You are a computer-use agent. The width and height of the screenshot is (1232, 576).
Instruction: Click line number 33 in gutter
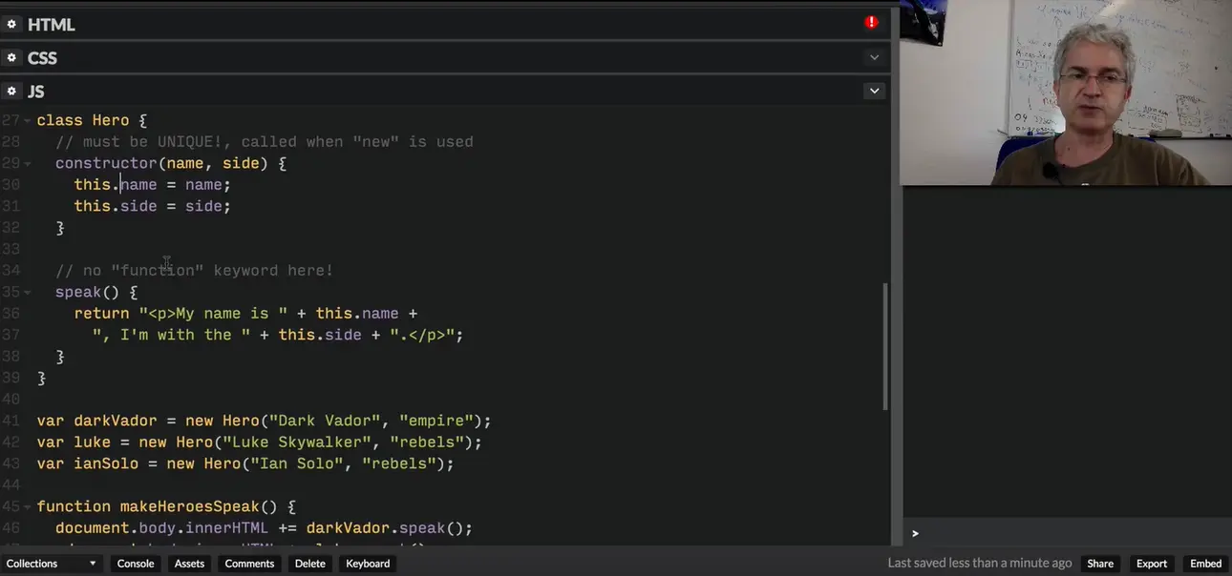point(11,249)
